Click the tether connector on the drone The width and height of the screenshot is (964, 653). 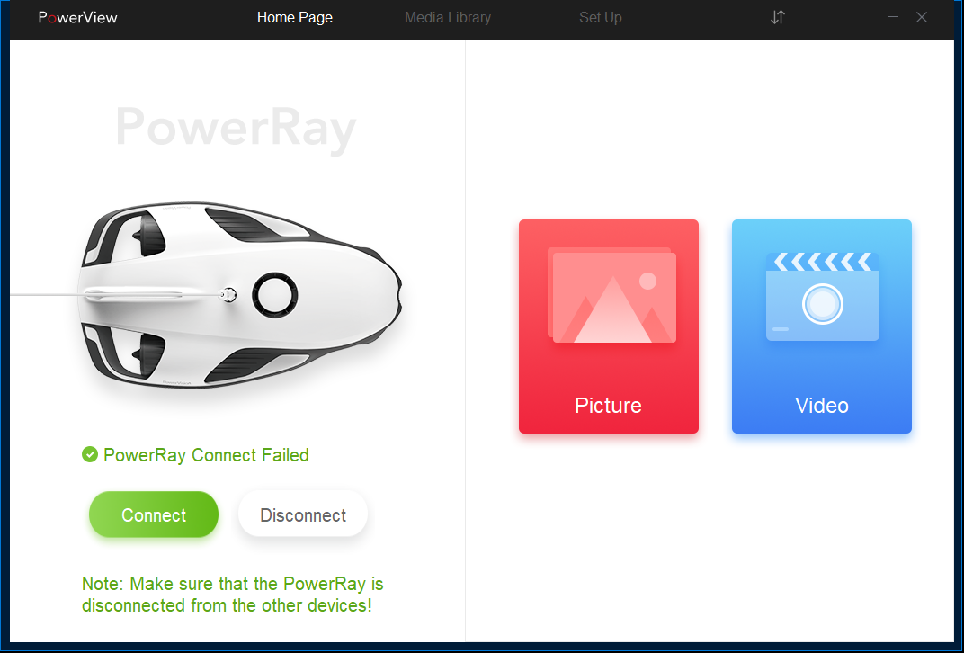point(228,295)
